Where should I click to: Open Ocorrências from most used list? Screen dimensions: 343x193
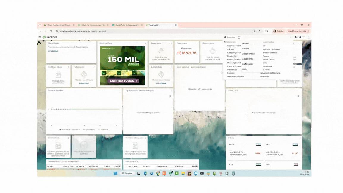(x=265, y=76)
